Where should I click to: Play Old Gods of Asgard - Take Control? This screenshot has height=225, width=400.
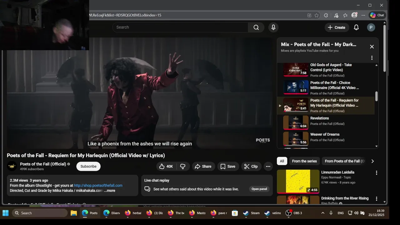point(327,70)
